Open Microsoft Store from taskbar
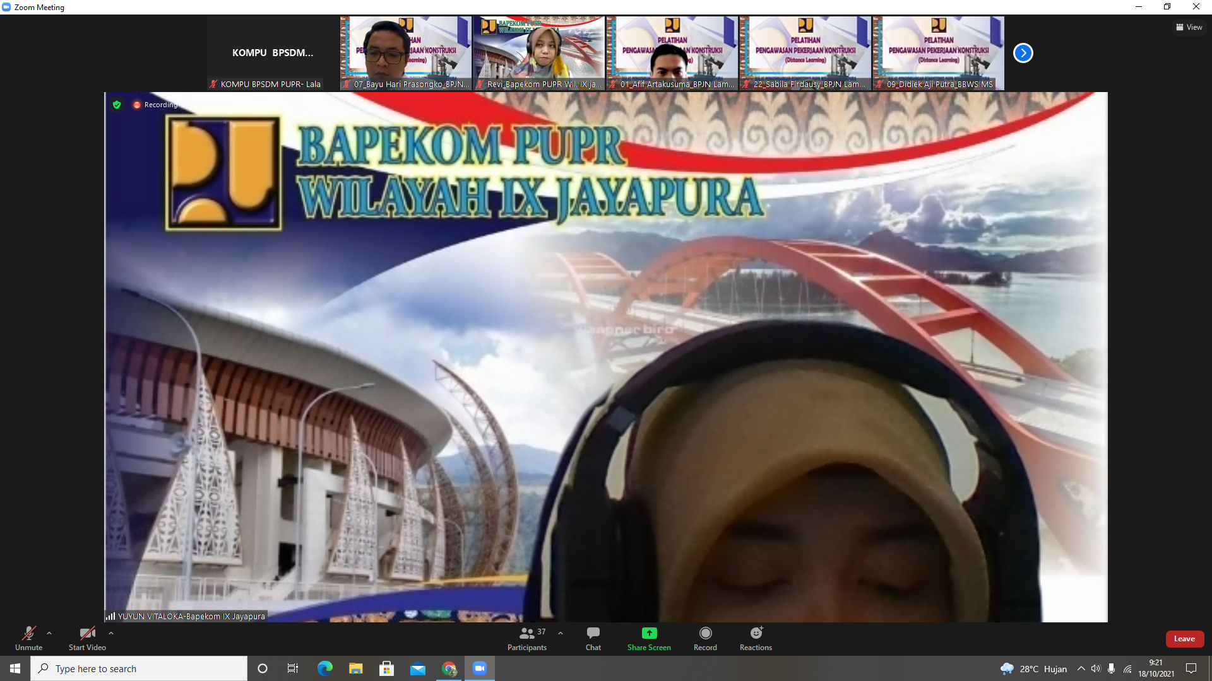Image resolution: width=1212 pixels, height=681 pixels. tap(386, 668)
